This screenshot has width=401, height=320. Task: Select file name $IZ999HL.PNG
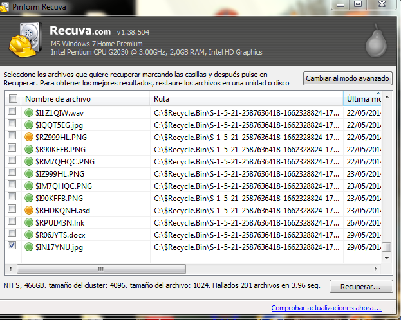click(x=60, y=174)
